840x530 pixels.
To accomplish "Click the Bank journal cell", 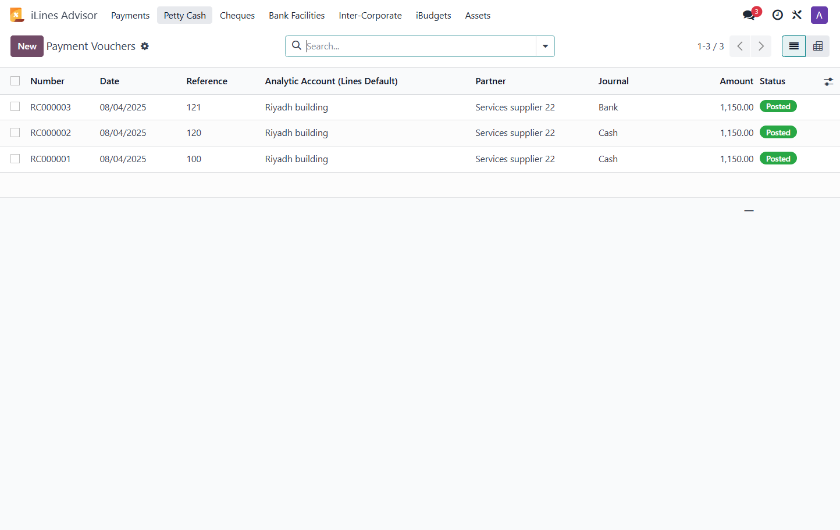I will point(608,107).
